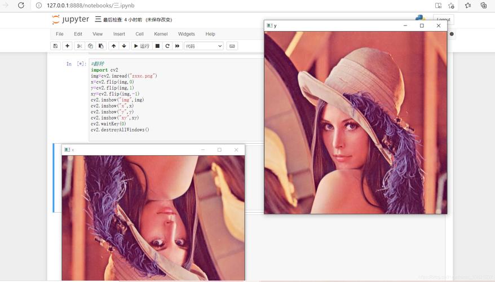The height and width of the screenshot is (282, 495).
Task: Close the y image window
Action: [x=439, y=25]
